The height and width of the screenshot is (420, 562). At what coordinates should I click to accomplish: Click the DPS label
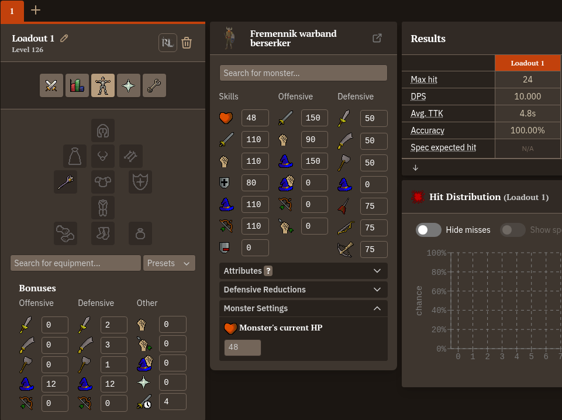coord(418,97)
